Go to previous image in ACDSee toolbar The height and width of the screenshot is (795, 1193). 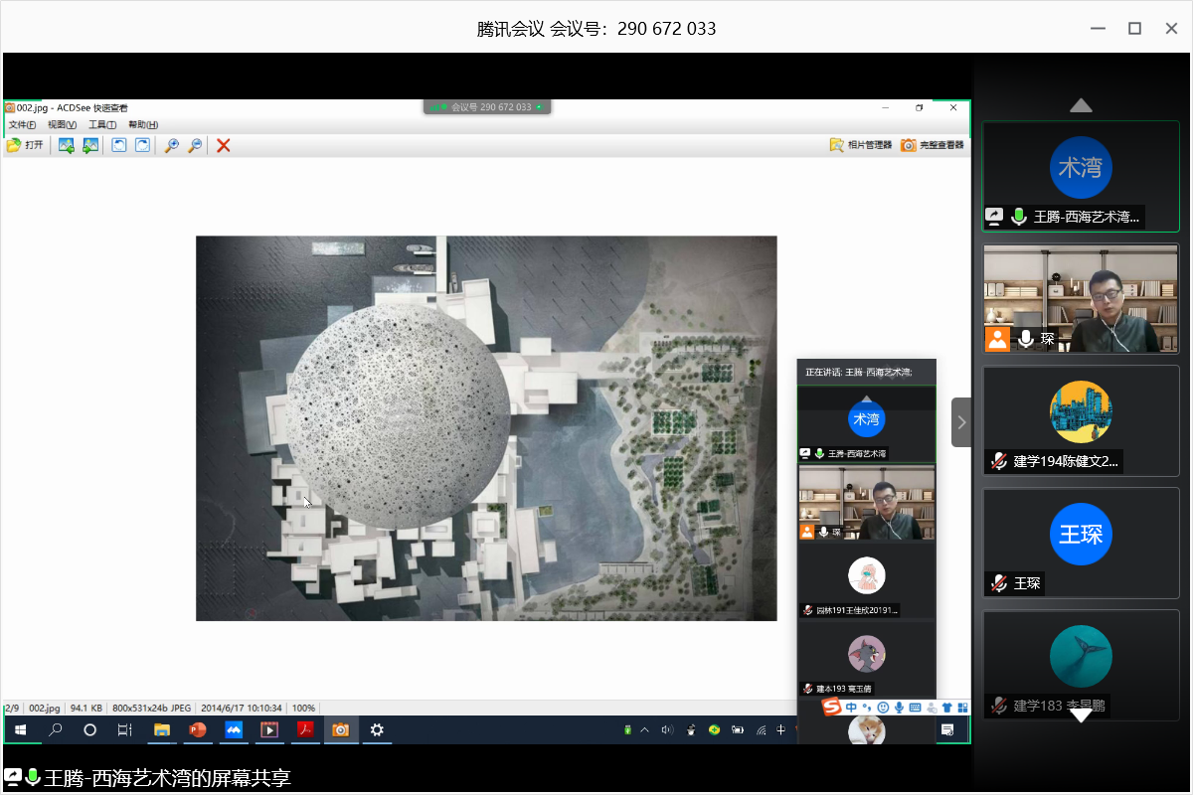(x=67, y=145)
